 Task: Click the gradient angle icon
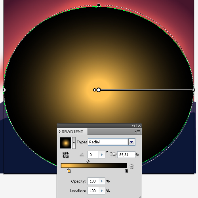(82, 154)
